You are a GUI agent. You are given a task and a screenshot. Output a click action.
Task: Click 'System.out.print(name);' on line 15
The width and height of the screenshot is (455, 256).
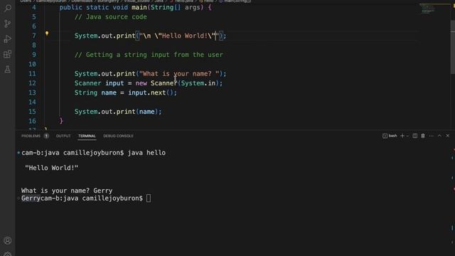118,112
